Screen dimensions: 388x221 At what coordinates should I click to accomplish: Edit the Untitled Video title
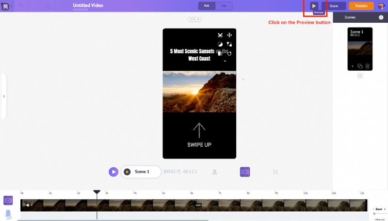88,5
